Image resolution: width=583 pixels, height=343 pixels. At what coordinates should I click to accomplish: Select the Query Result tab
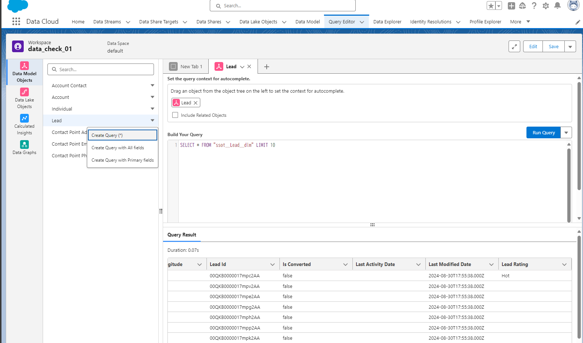tap(182, 235)
